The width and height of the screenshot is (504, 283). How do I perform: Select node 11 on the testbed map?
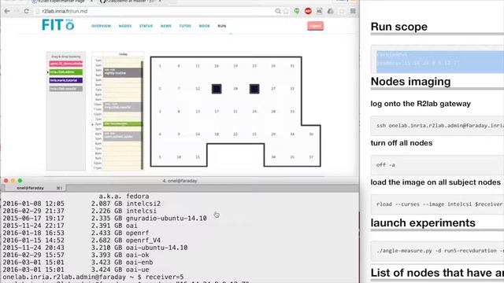pyautogui.click(x=198, y=66)
